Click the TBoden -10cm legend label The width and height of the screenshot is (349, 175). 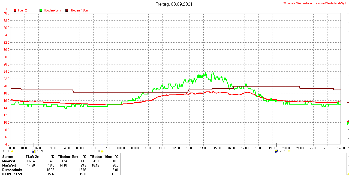[x=79, y=10]
